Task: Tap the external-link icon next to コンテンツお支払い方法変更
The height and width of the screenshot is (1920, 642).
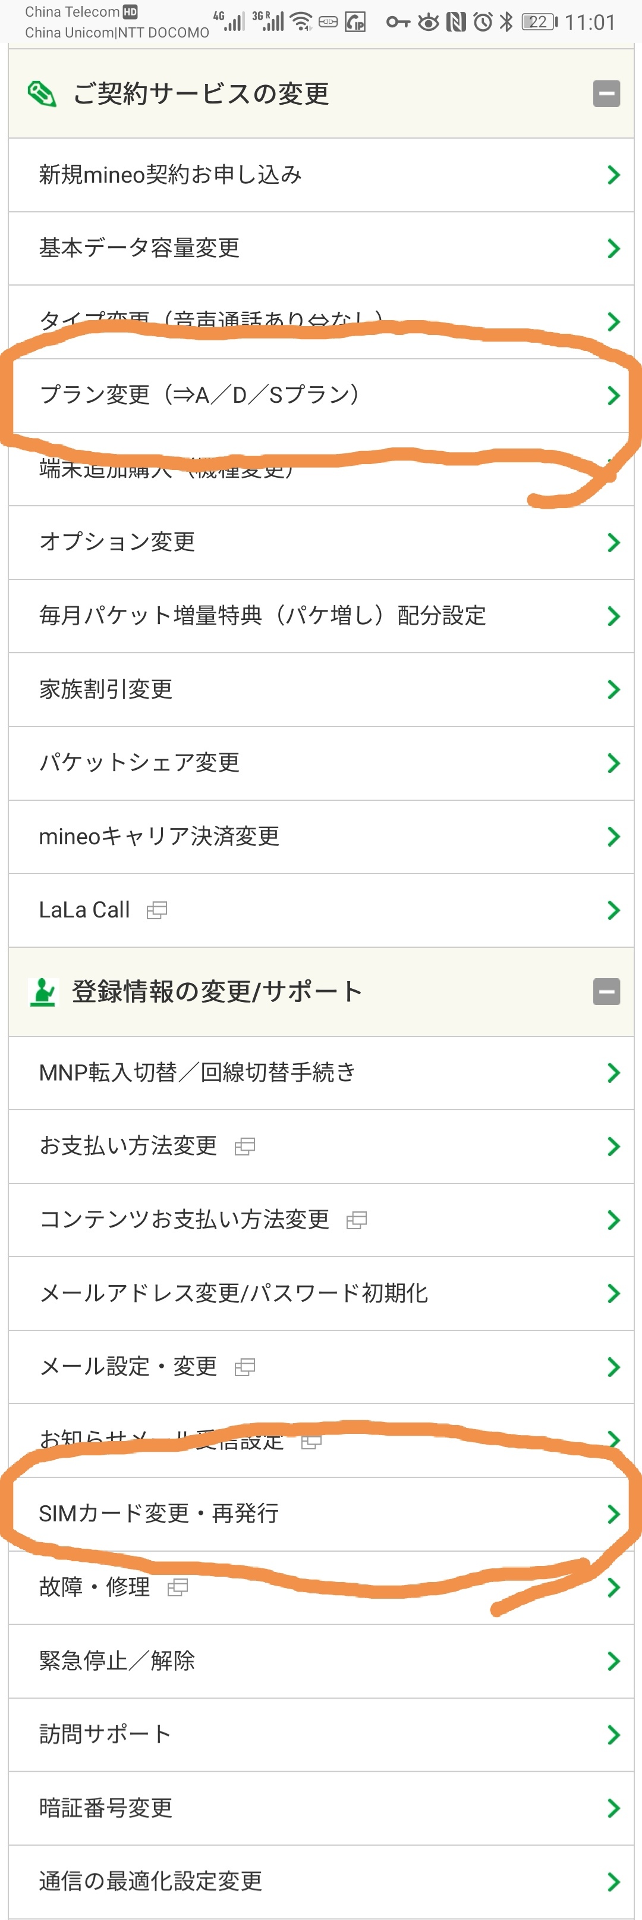Action: pyautogui.click(x=356, y=1220)
